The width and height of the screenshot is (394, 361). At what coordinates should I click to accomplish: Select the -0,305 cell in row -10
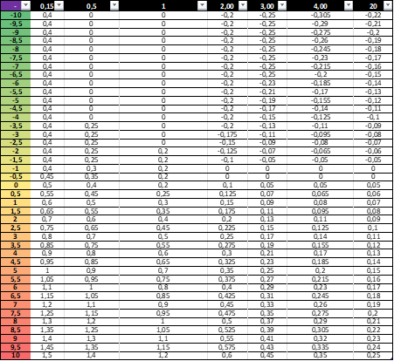[x=320, y=15]
